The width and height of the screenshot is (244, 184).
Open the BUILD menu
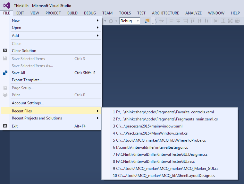pyautogui.click(x=72, y=13)
